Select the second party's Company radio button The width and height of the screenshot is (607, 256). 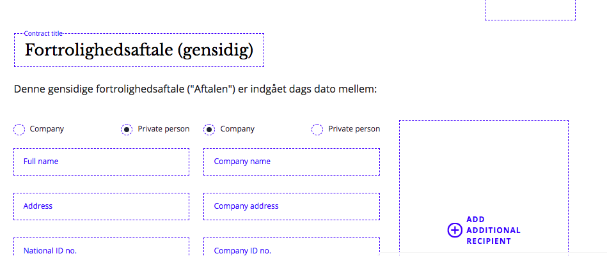(x=209, y=130)
